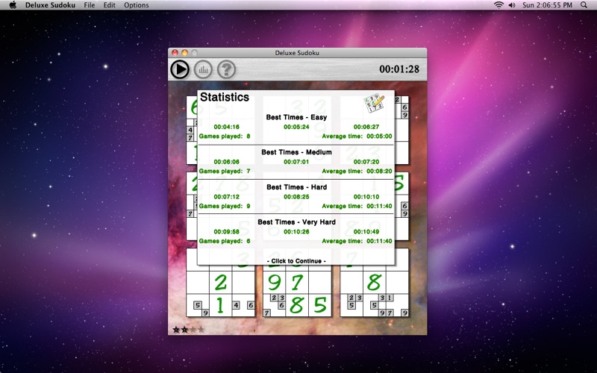Select the Sudoku cell containing green 9 in the bottom-middle box

point(274,283)
